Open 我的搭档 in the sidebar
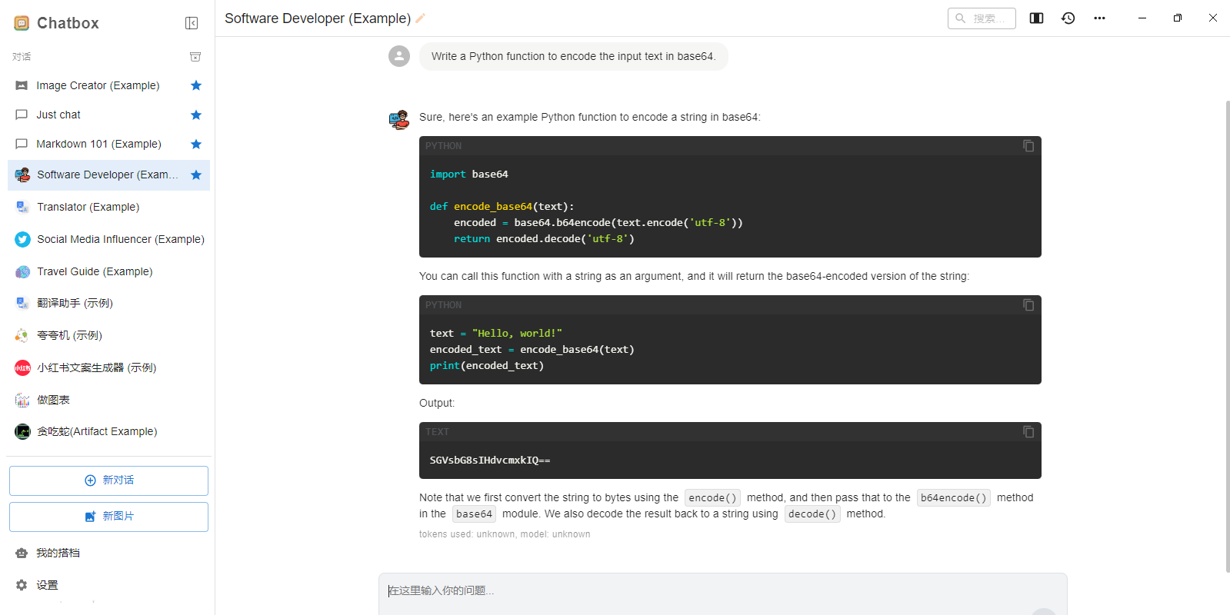 pos(58,553)
